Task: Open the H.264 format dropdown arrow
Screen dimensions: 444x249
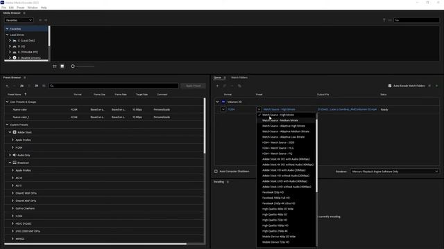Action: point(223,109)
